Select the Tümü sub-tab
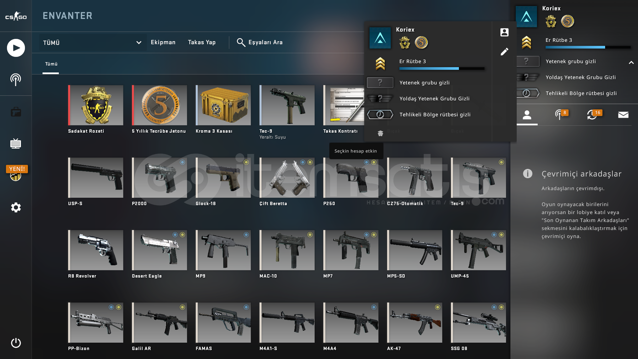Image resolution: width=638 pixels, height=359 pixels. pos(51,64)
